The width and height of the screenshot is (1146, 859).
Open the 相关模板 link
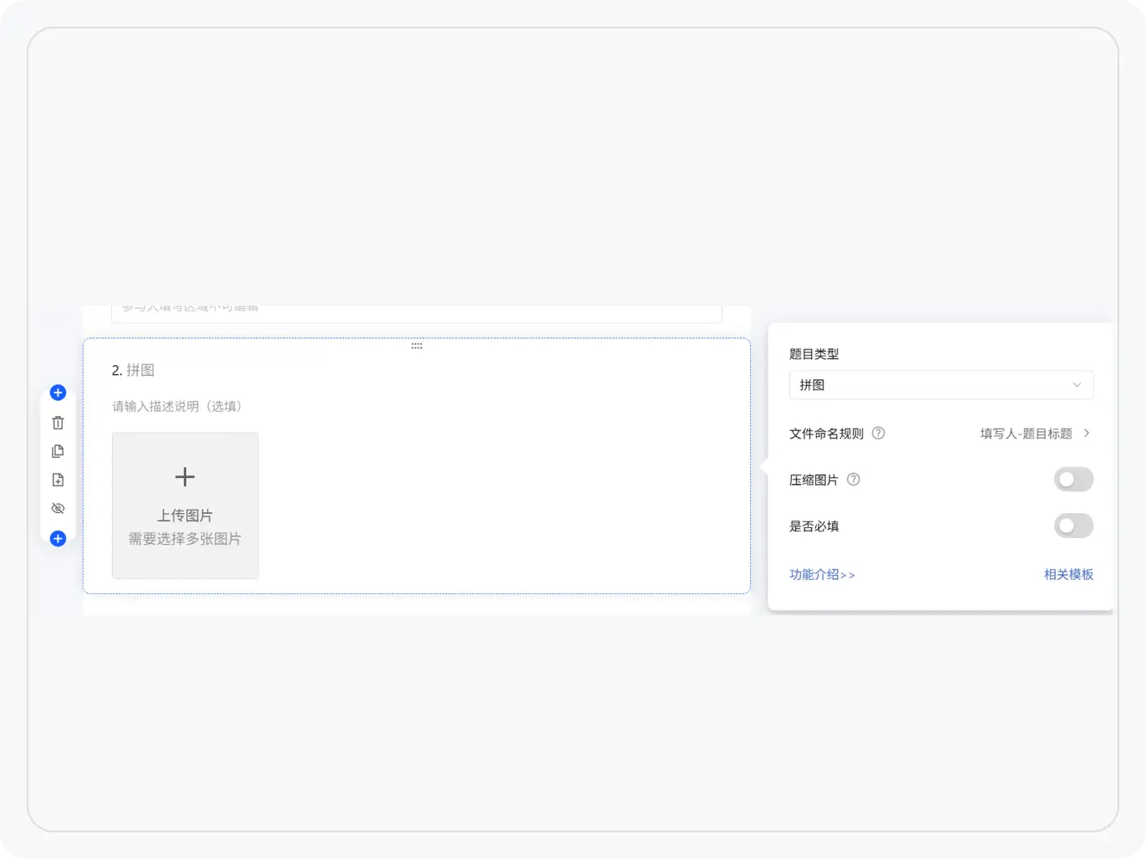pyautogui.click(x=1068, y=575)
